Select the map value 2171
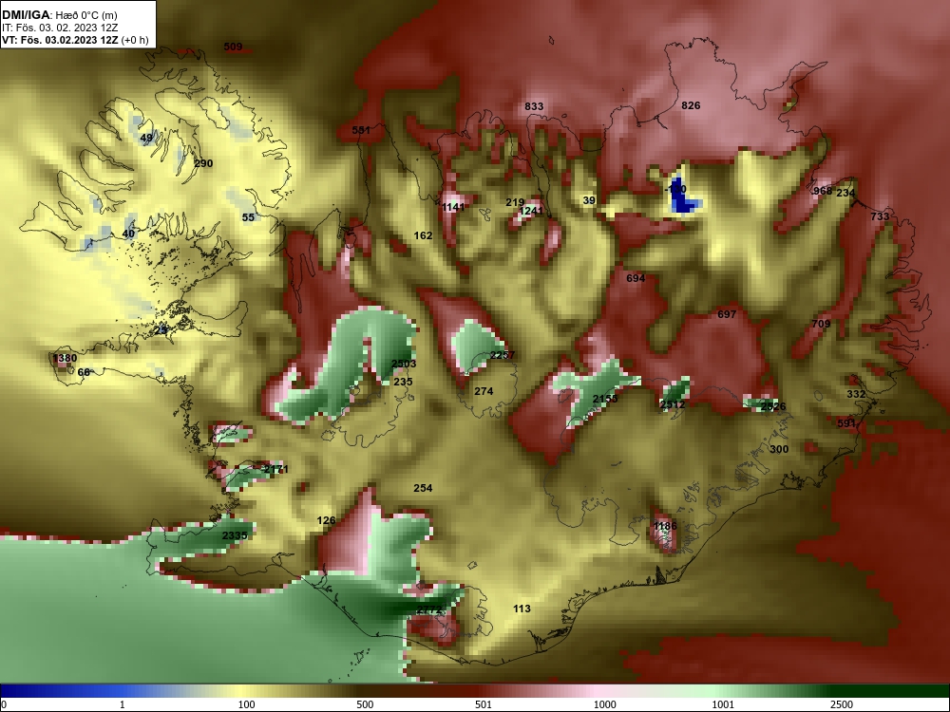 (x=276, y=469)
